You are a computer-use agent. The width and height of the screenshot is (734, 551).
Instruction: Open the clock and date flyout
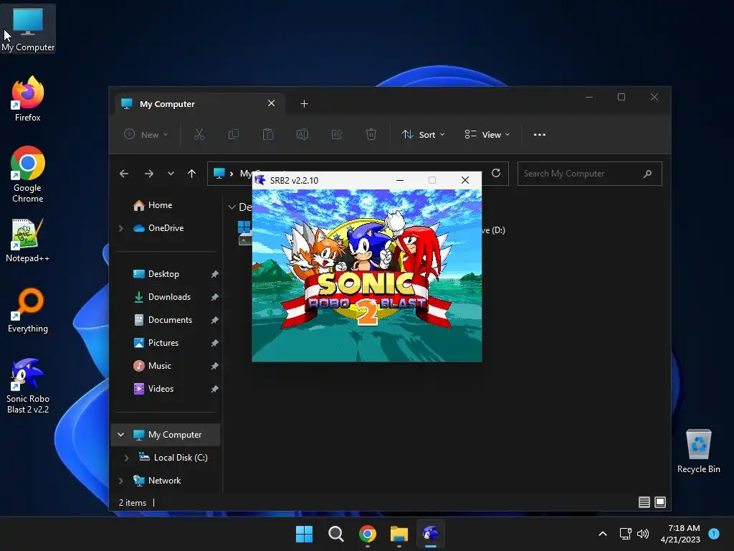[x=680, y=534]
